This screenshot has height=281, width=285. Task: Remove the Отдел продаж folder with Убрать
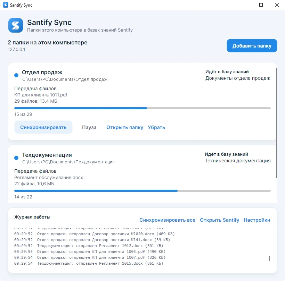156,127
